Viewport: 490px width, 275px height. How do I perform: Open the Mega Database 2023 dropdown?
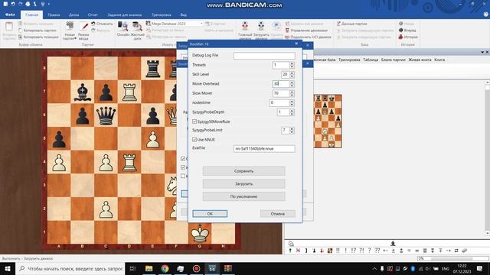201,24
